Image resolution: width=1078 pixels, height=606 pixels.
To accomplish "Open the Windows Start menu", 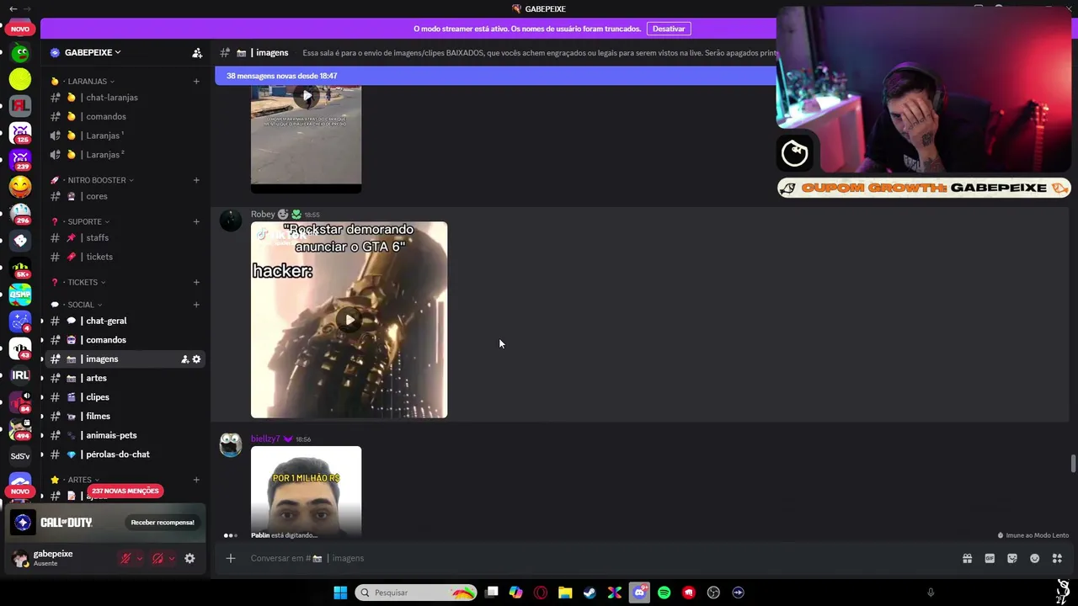I will pos(340,593).
